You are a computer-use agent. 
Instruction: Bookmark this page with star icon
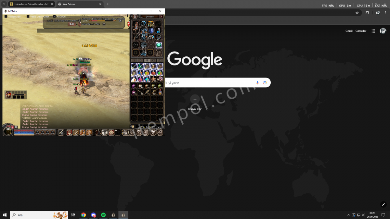357,13
